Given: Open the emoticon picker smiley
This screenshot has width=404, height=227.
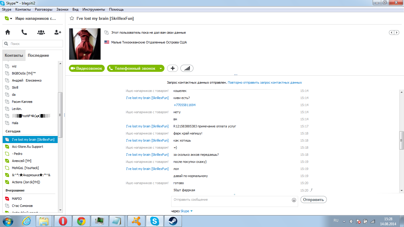Looking at the screenshot, I should [x=294, y=200].
